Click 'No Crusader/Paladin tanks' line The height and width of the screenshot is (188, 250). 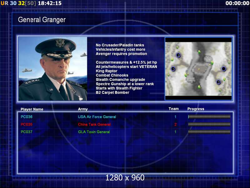tap(120, 45)
